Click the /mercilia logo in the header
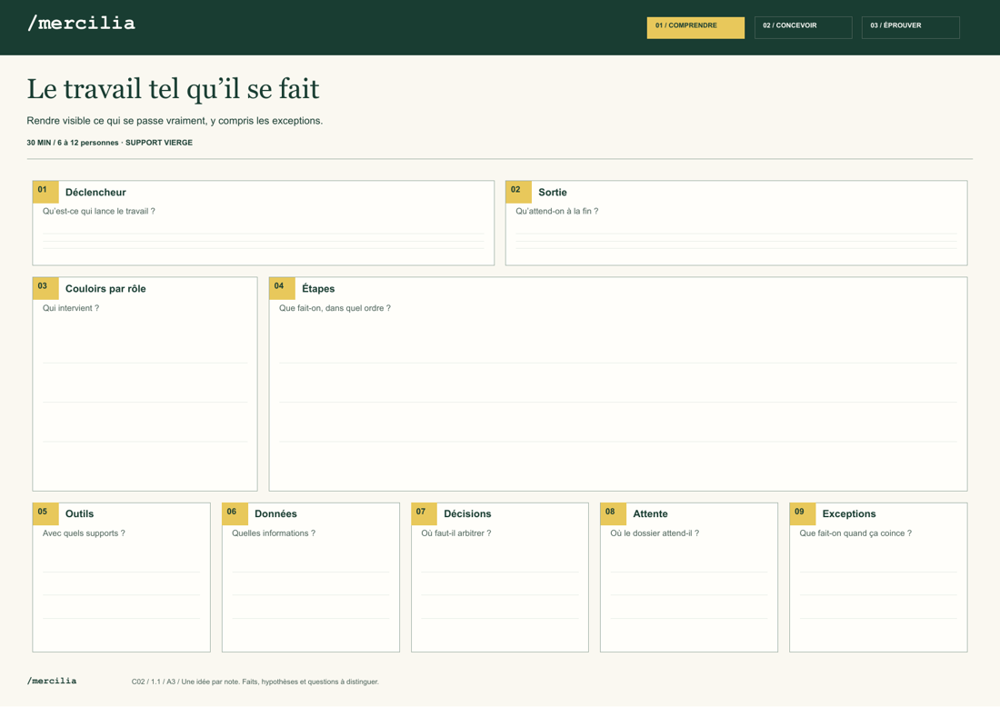 [x=81, y=24]
